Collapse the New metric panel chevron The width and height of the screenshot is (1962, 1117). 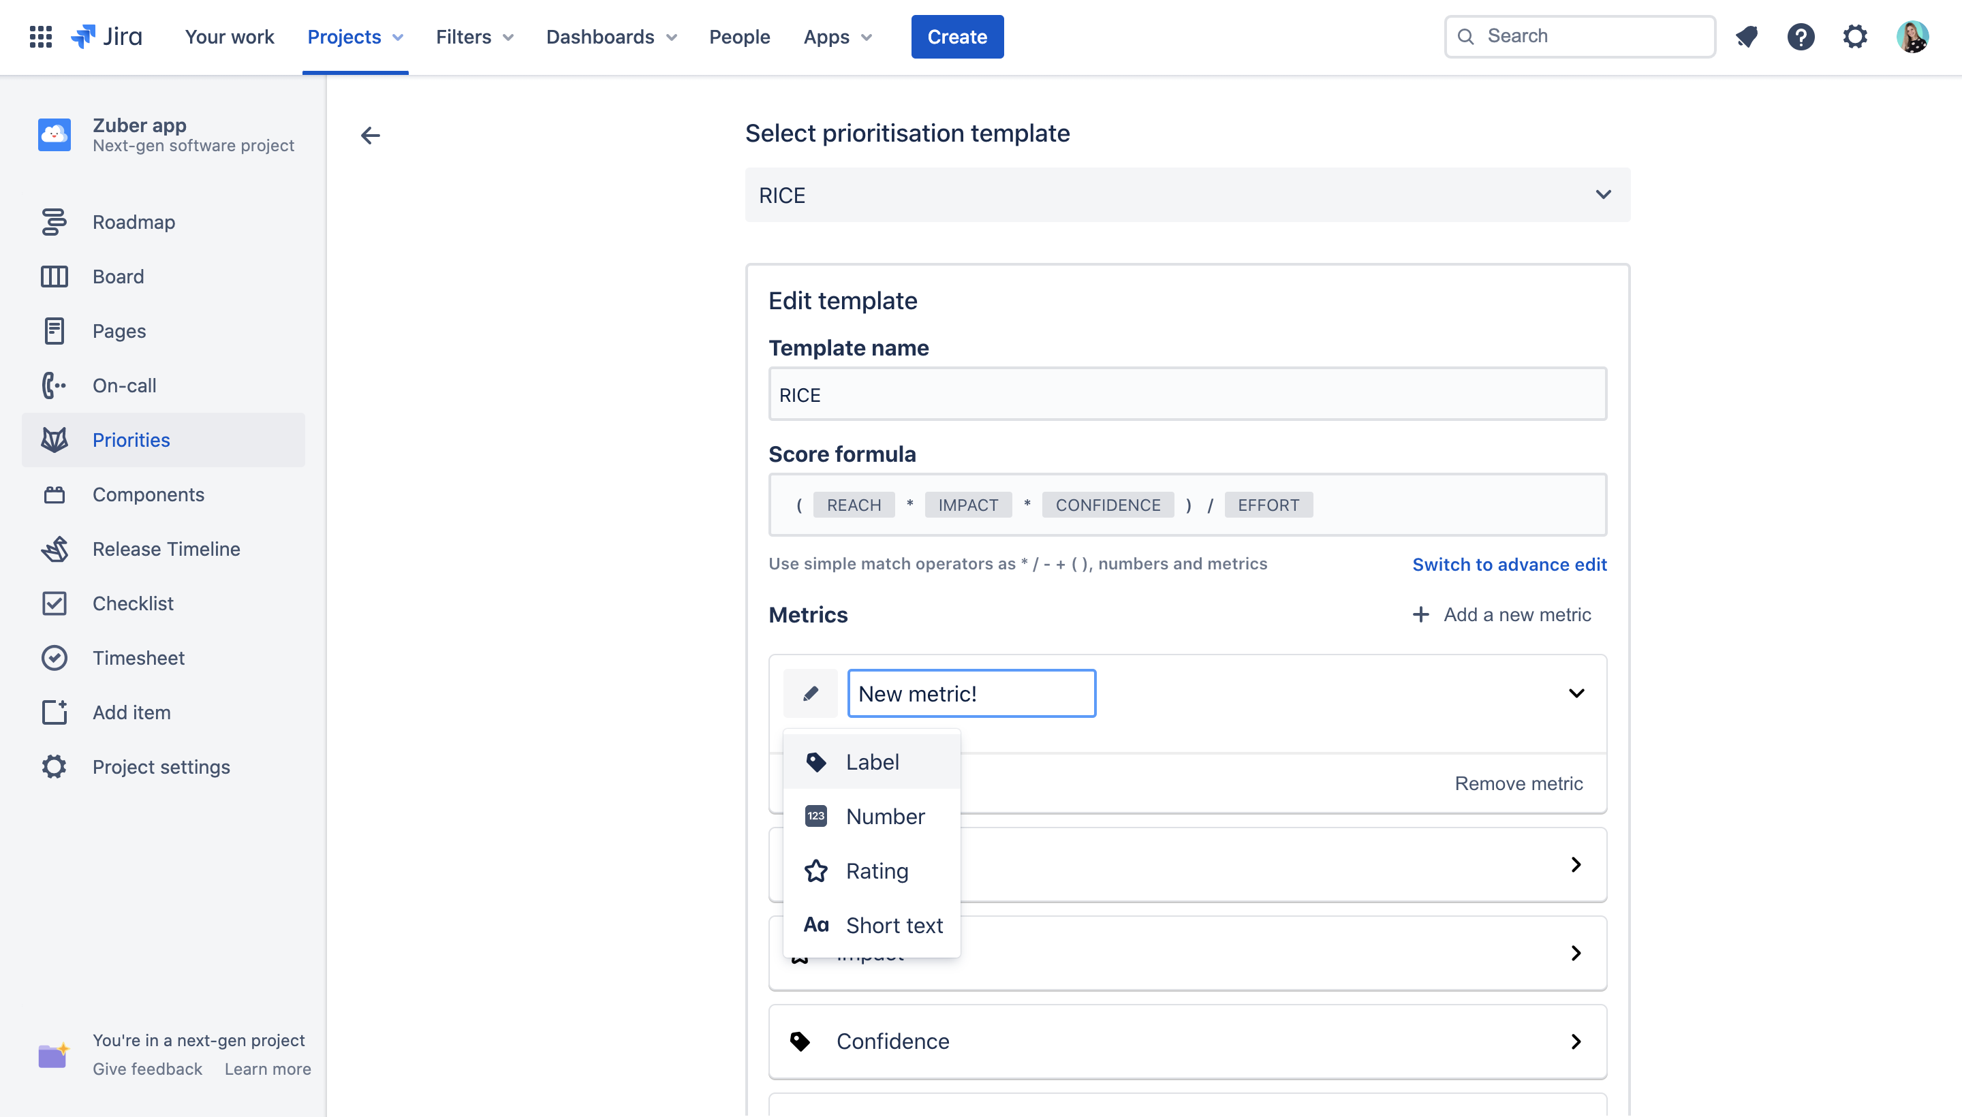tap(1576, 693)
